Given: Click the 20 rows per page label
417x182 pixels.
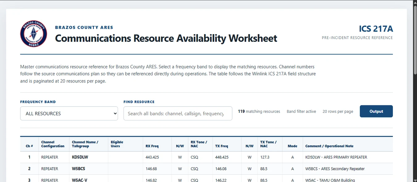Looking at the screenshot, I should click(338, 111).
